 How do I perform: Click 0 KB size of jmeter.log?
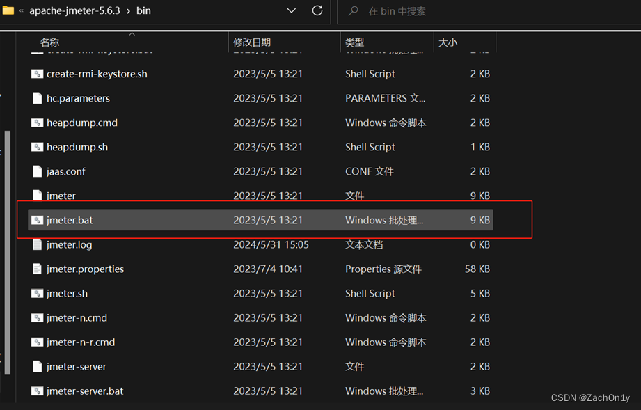[480, 245]
